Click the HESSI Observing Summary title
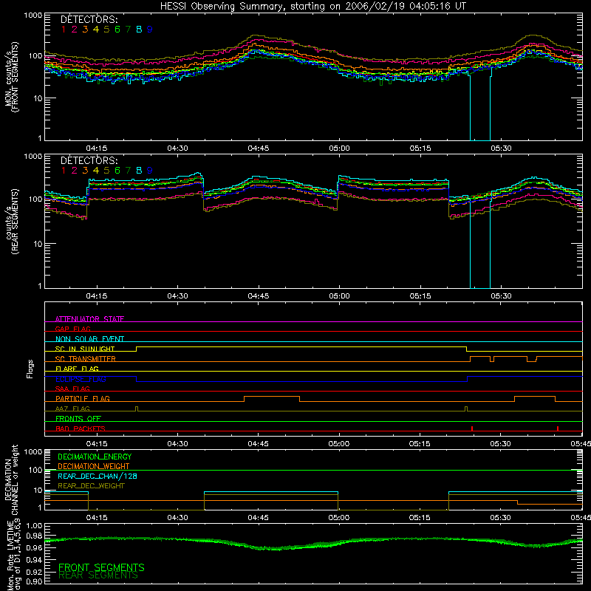Image resolution: width=591 pixels, height=591 pixels. pos(312,6)
